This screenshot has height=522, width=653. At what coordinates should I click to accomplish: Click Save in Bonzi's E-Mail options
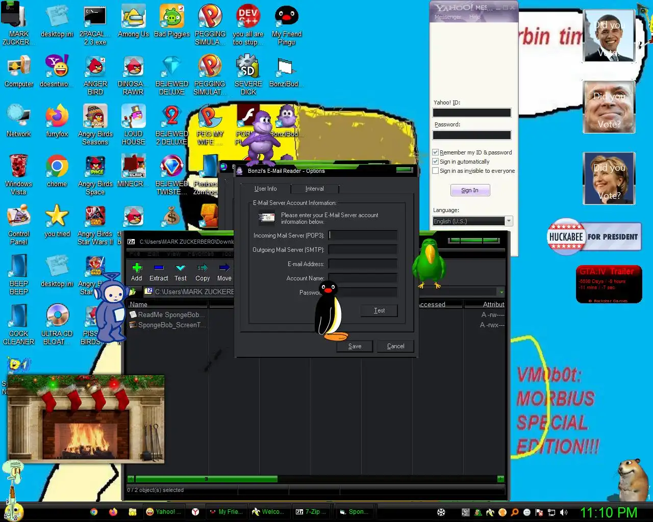(x=355, y=346)
